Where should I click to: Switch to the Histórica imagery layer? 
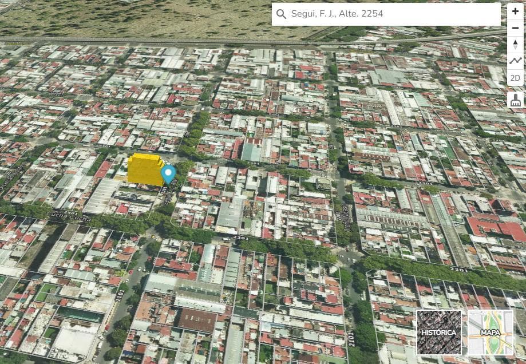pyautogui.click(x=439, y=333)
